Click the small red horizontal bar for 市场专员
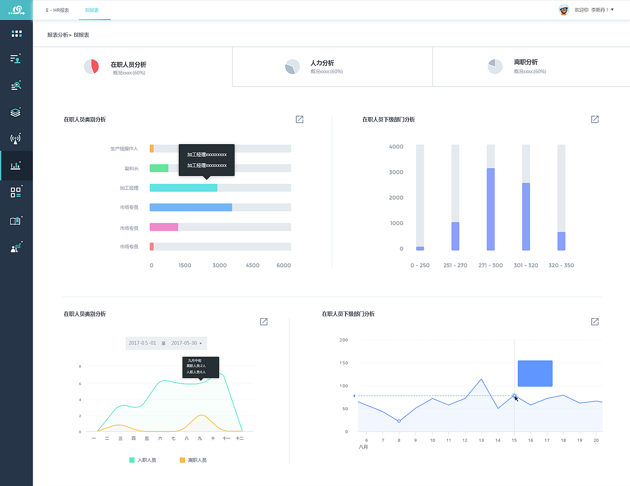This screenshot has height=486, width=630. (x=152, y=247)
